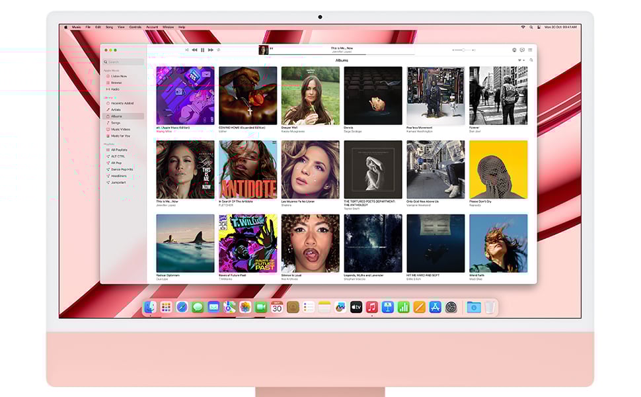The image size is (641, 397).
Task: Open Photos from the Dock
Action: (245, 307)
